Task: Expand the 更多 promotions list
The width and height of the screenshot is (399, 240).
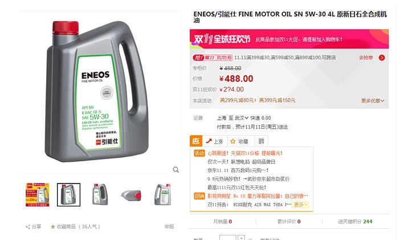Action: tap(301, 204)
